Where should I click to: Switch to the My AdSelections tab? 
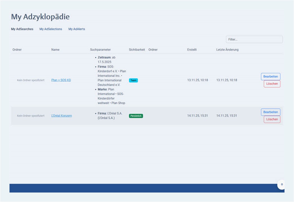point(51,29)
